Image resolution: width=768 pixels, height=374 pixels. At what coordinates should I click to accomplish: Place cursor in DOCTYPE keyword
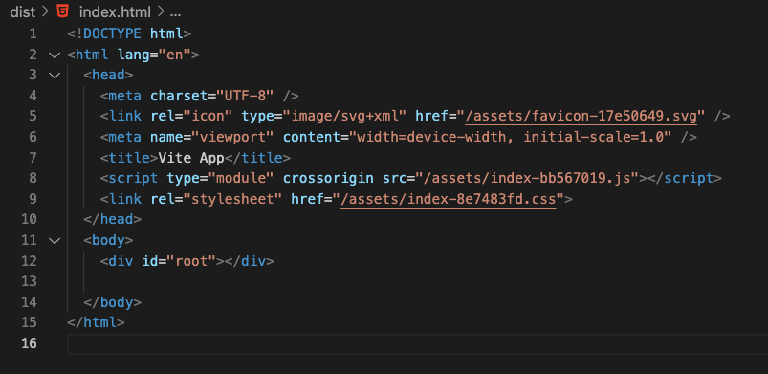(x=113, y=33)
